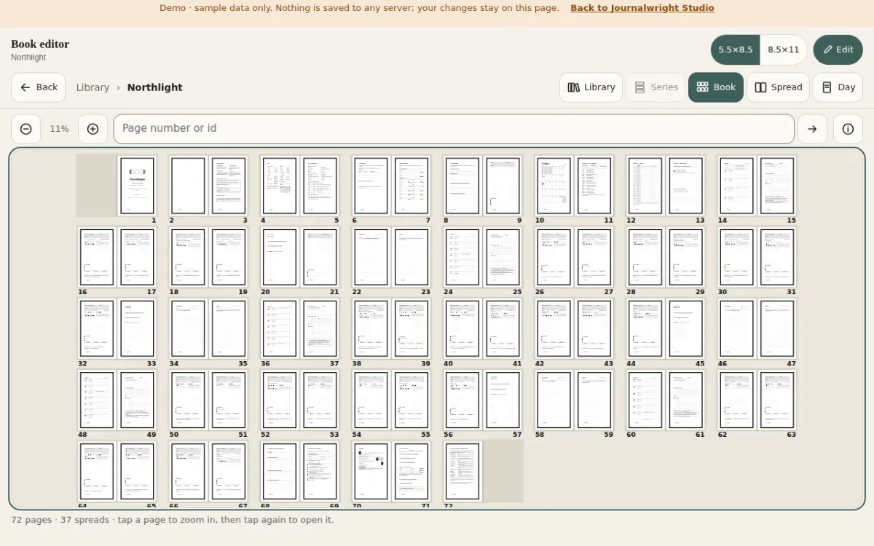
Task: Follow Back to Journalwright Studio link
Action: 642,8
